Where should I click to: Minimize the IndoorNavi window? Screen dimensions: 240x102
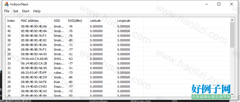tap(207, 4)
